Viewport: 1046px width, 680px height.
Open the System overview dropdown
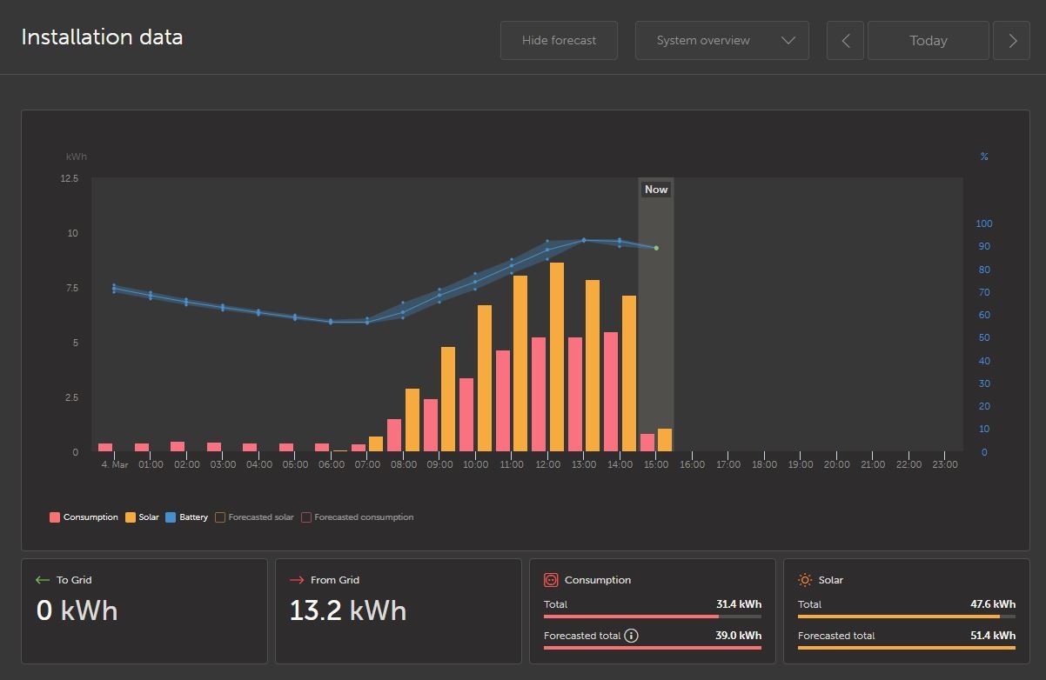point(703,41)
